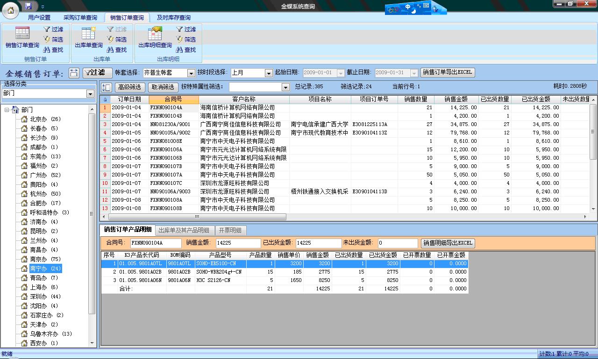Select 杭州办 (50) in the tree
598x359 pixels.
tap(45, 194)
